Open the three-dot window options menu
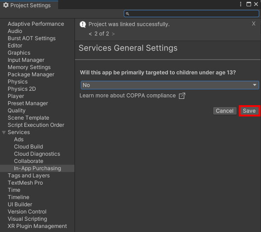Screen dimensions: 261x232 [x=241, y=4]
